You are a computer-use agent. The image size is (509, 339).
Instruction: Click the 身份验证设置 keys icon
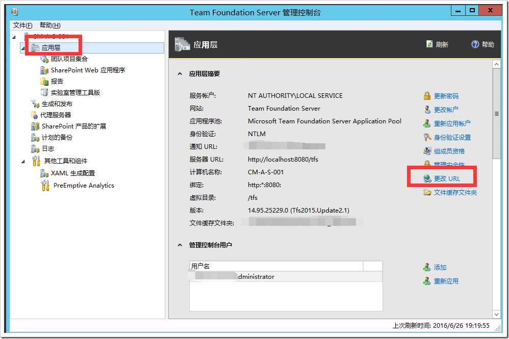click(427, 137)
